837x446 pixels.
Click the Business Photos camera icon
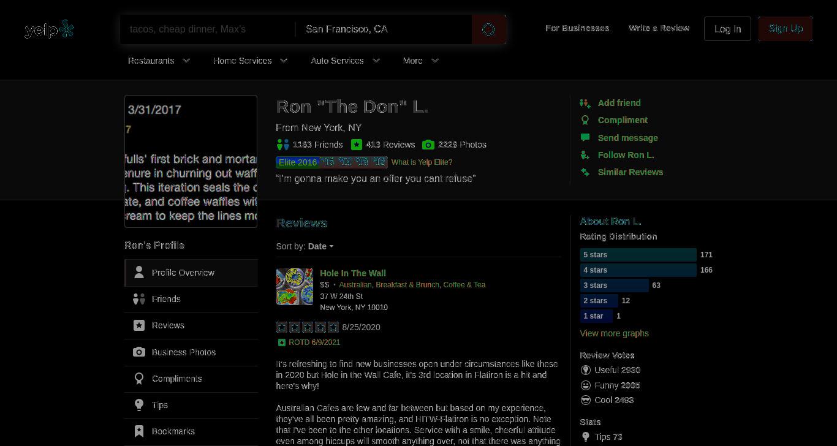[139, 352]
